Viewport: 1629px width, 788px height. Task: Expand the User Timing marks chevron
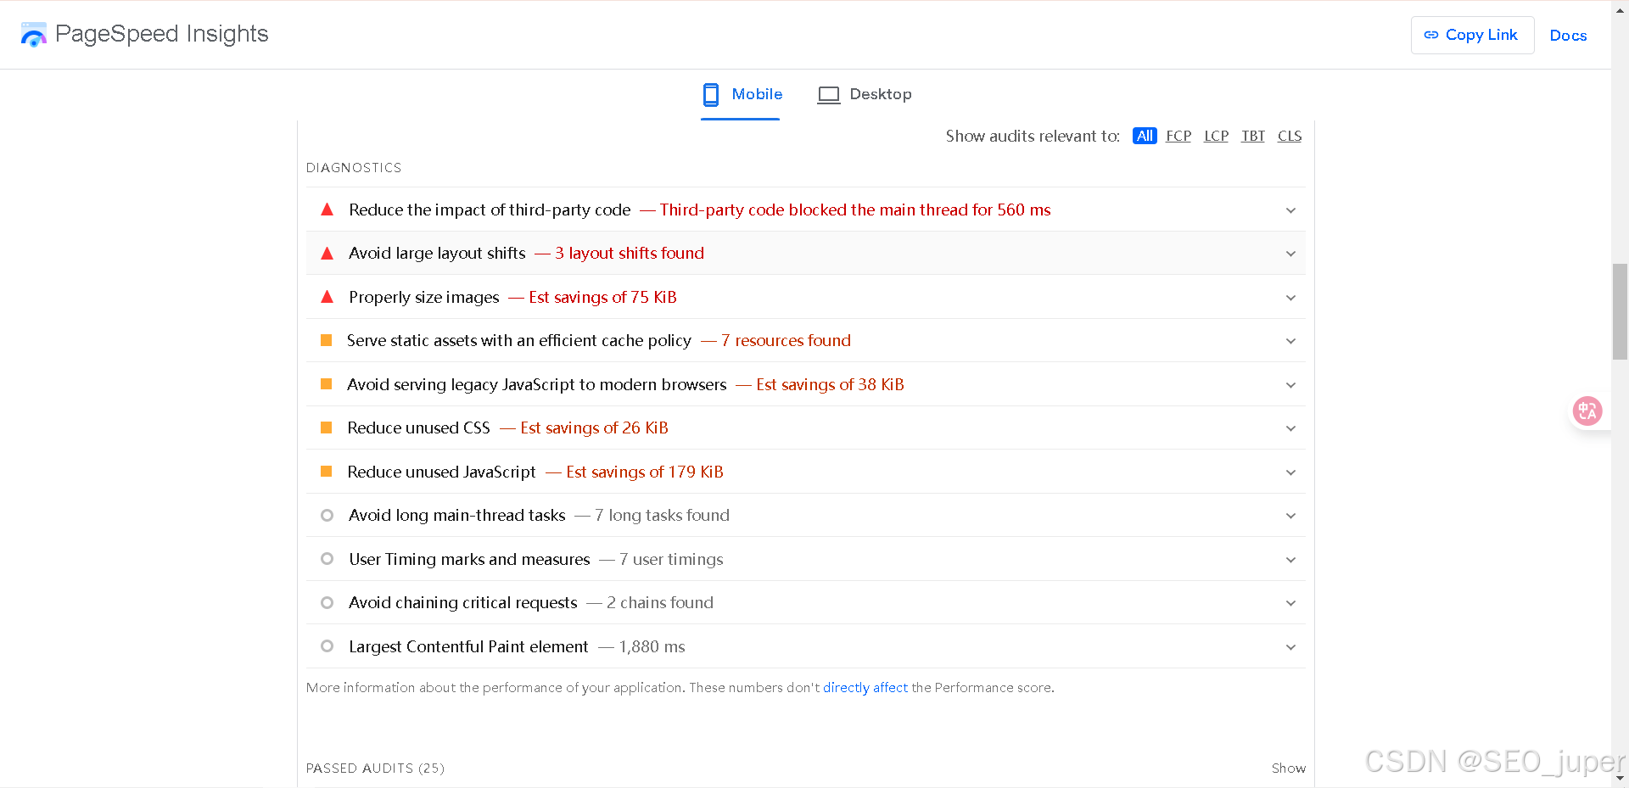1290,560
